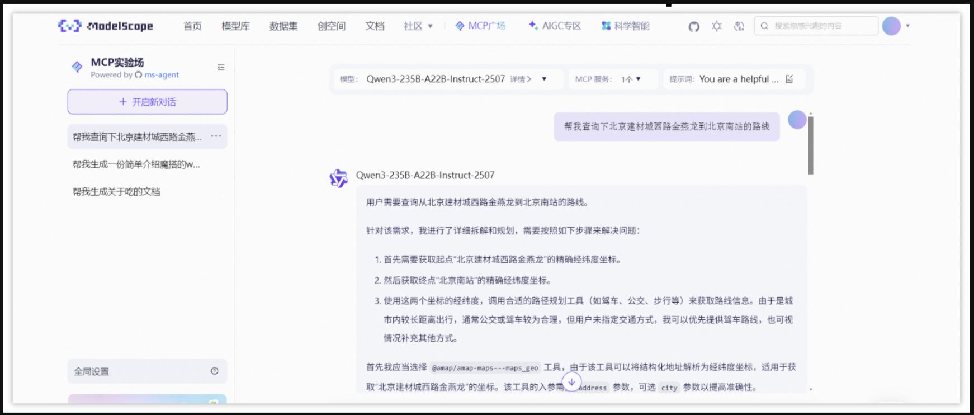Screen dimensions: 974x415
Task: Open the model selector dropdown arrow
Action: [544, 79]
